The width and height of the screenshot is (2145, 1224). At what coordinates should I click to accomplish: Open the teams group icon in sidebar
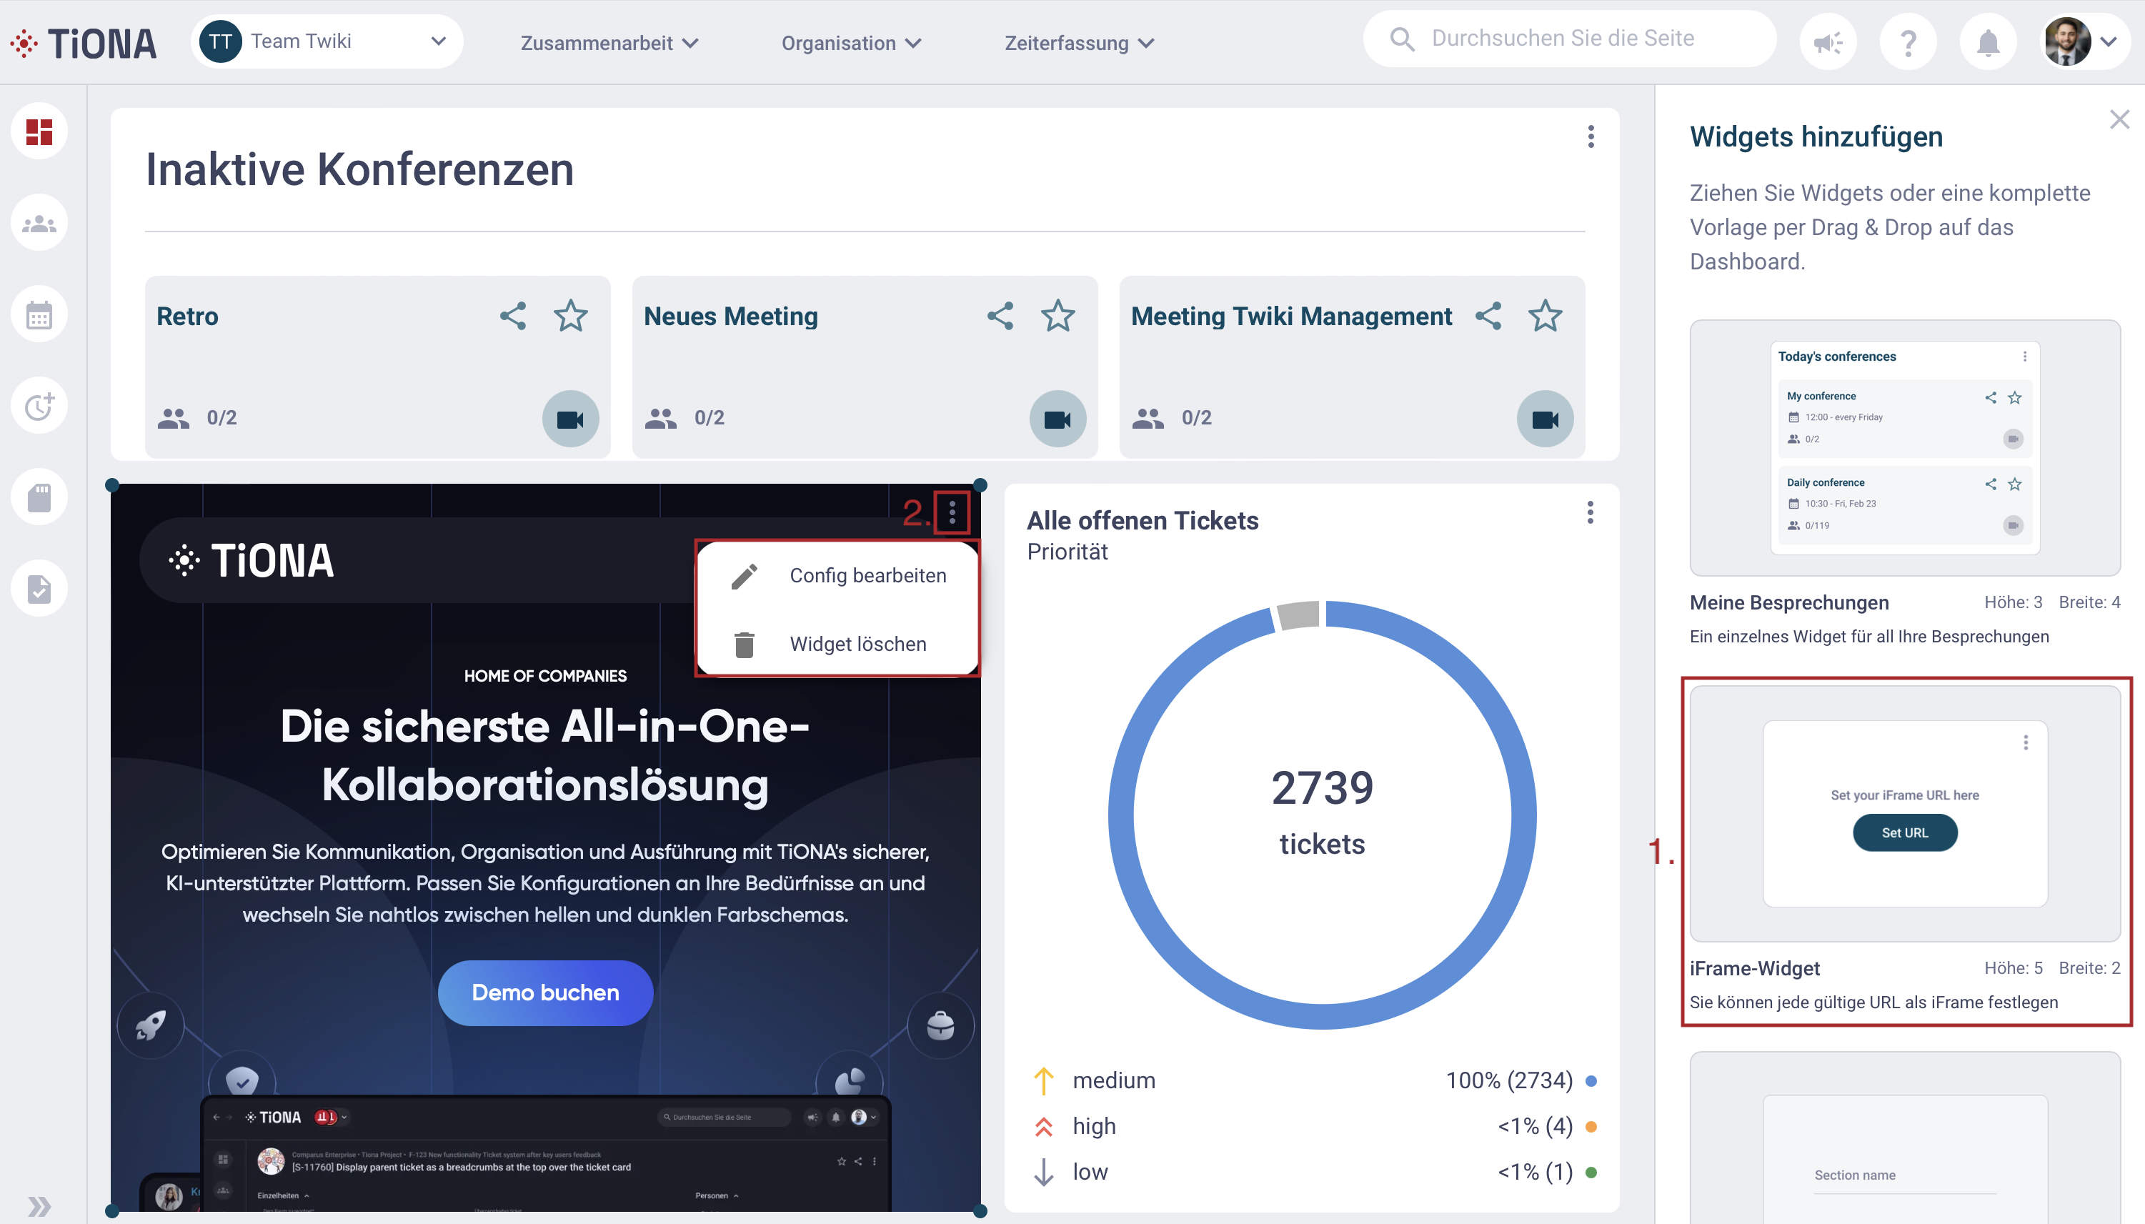pos(39,224)
